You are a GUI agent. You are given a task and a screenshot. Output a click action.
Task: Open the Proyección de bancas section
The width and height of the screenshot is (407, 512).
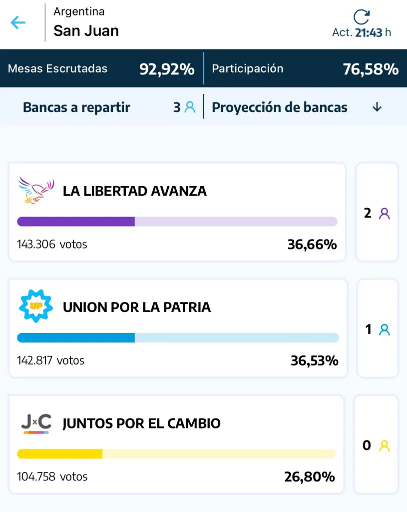pyautogui.click(x=280, y=107)
